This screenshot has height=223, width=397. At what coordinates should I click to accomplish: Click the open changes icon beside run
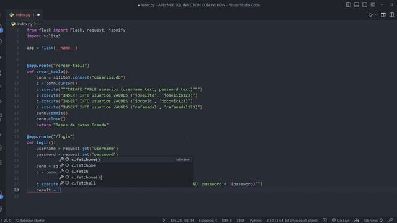(383, 15)
